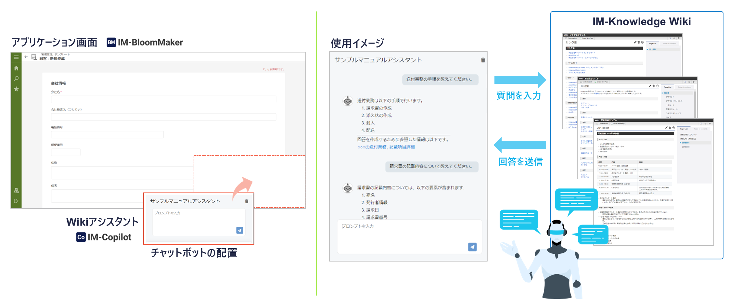Screen dimensions: 729x307
Task: Click in the 住所 input field
Action: click(x=122, y=173)
